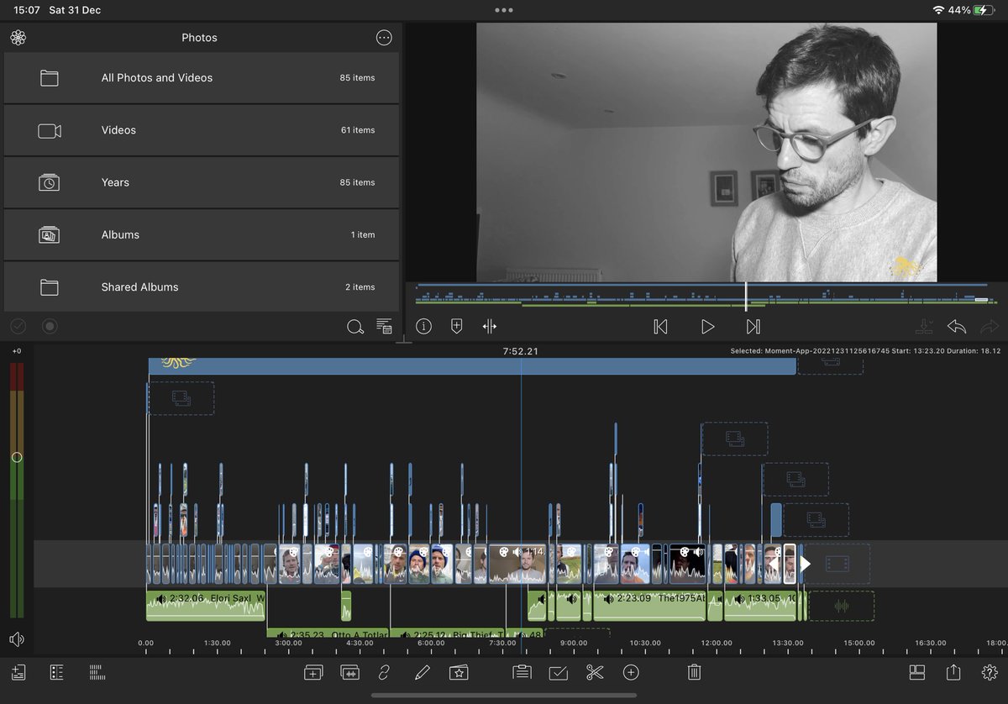Change the layout view icon
The image size is (1008, 704).
pyautogui.click(x=917, y=672)
